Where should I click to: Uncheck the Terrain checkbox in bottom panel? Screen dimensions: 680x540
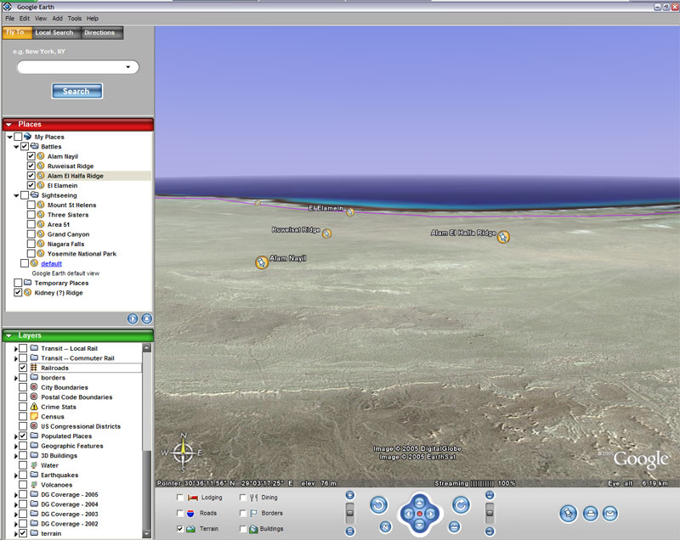pos(179,528)
